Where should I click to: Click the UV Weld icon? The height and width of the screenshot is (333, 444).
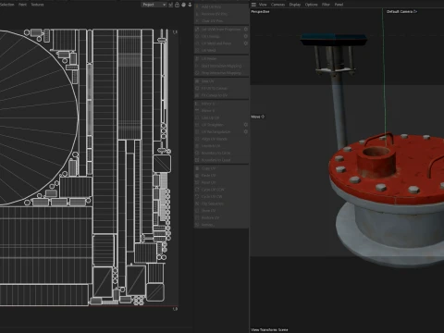click(x=197, y=50)
